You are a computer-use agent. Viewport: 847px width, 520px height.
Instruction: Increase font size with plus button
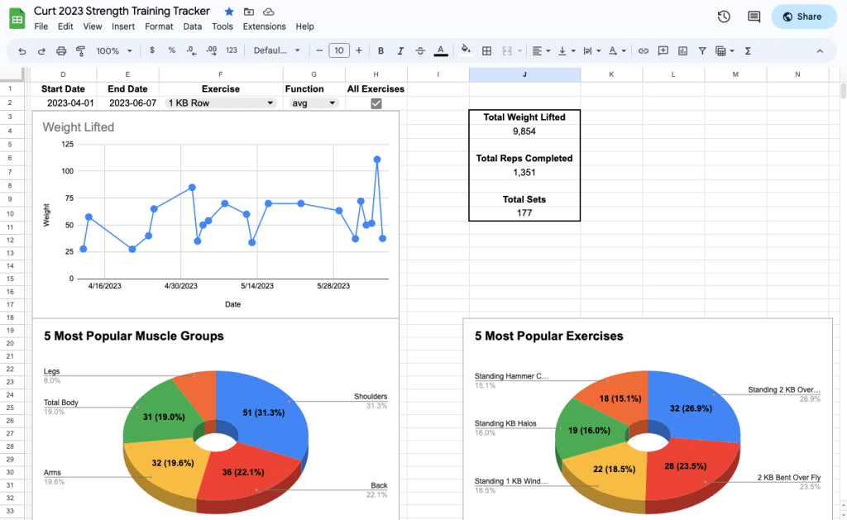pyautogui.click(x=359, y=50)
